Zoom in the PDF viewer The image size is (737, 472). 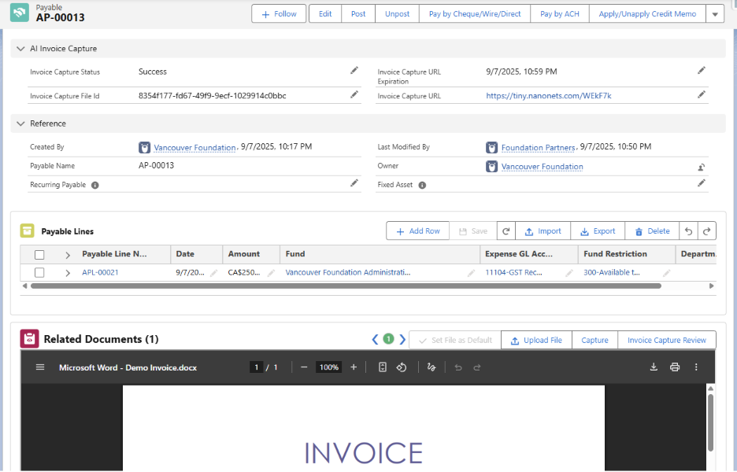tap(354, 367)
